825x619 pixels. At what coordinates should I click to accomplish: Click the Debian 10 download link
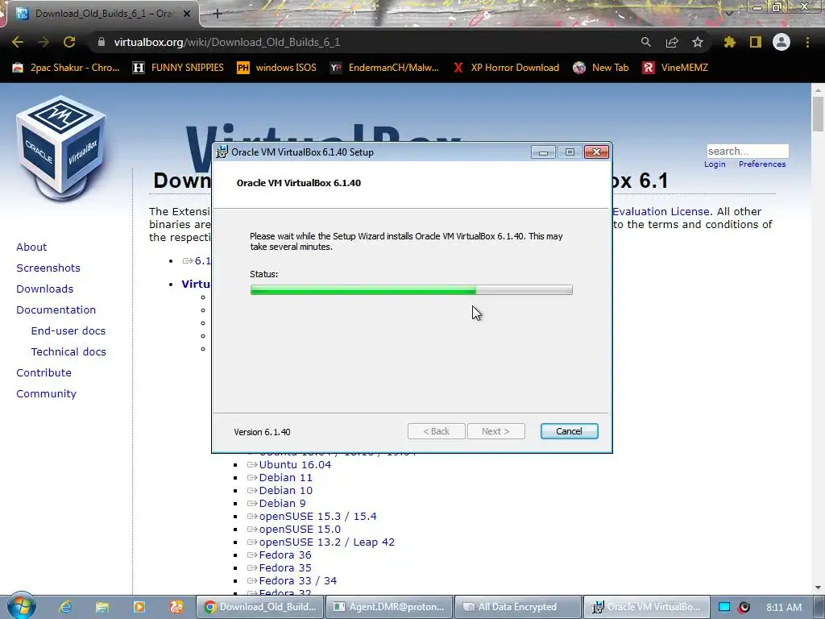click(x=286, y=491)
